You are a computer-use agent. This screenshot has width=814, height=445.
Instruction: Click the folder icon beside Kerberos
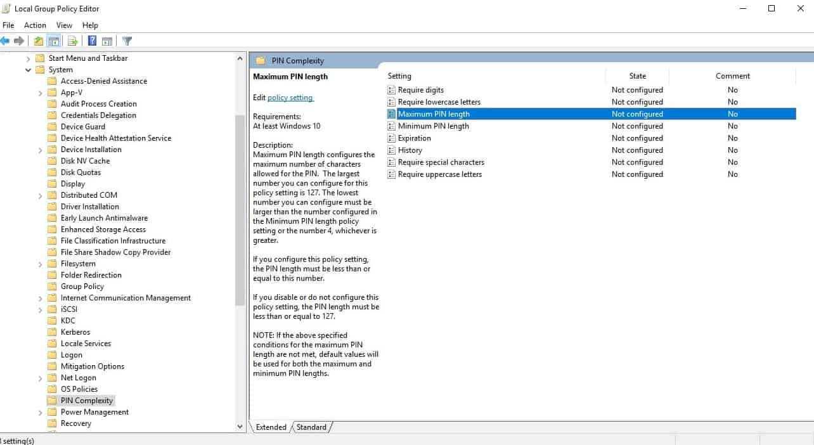[x=52, y=332]
